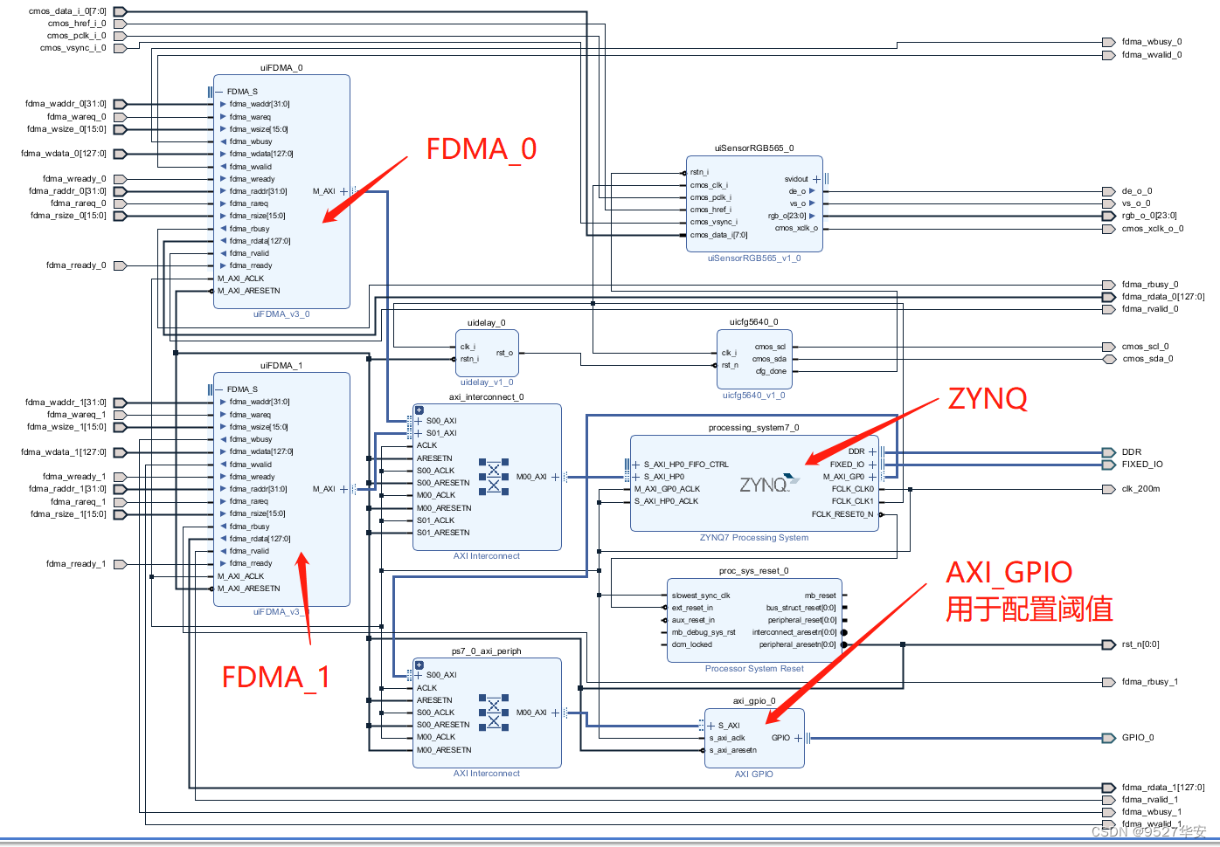Select the proc_sys_reset_0 instance name
Image resolution: width=1220 pixels, height=847 pixels.
pos(754,571)
